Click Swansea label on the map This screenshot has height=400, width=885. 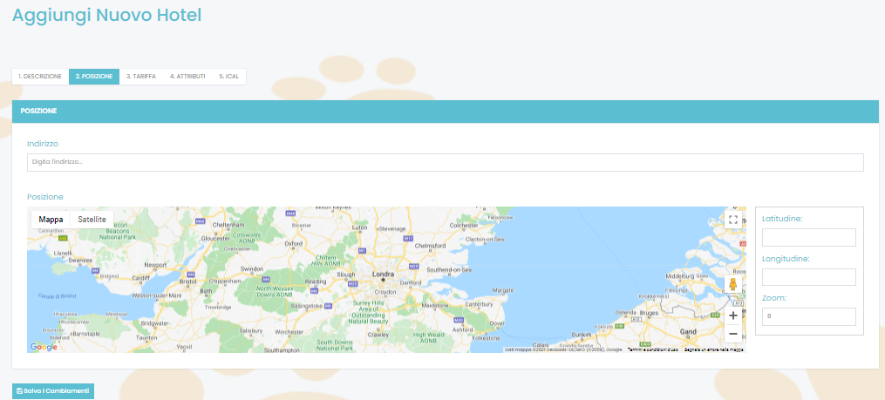click(x=81, y=261)
